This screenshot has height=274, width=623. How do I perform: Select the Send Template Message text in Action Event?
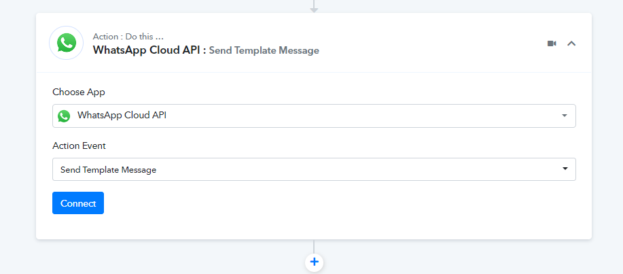tap(108, 170)
